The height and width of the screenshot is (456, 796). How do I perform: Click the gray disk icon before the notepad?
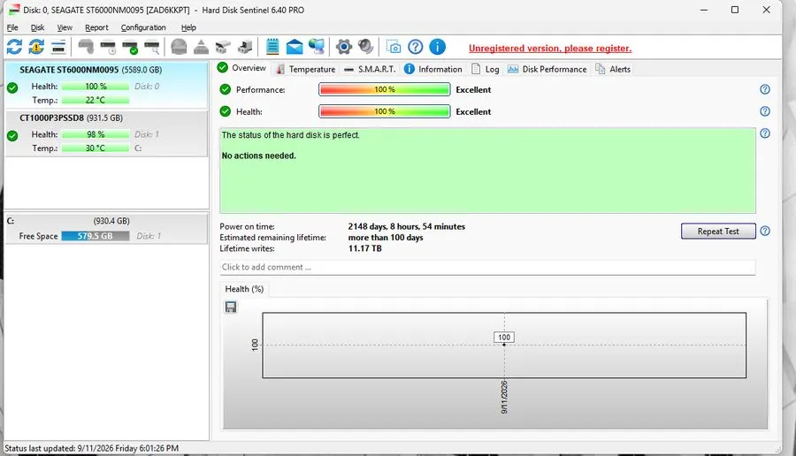click(245, 47)
